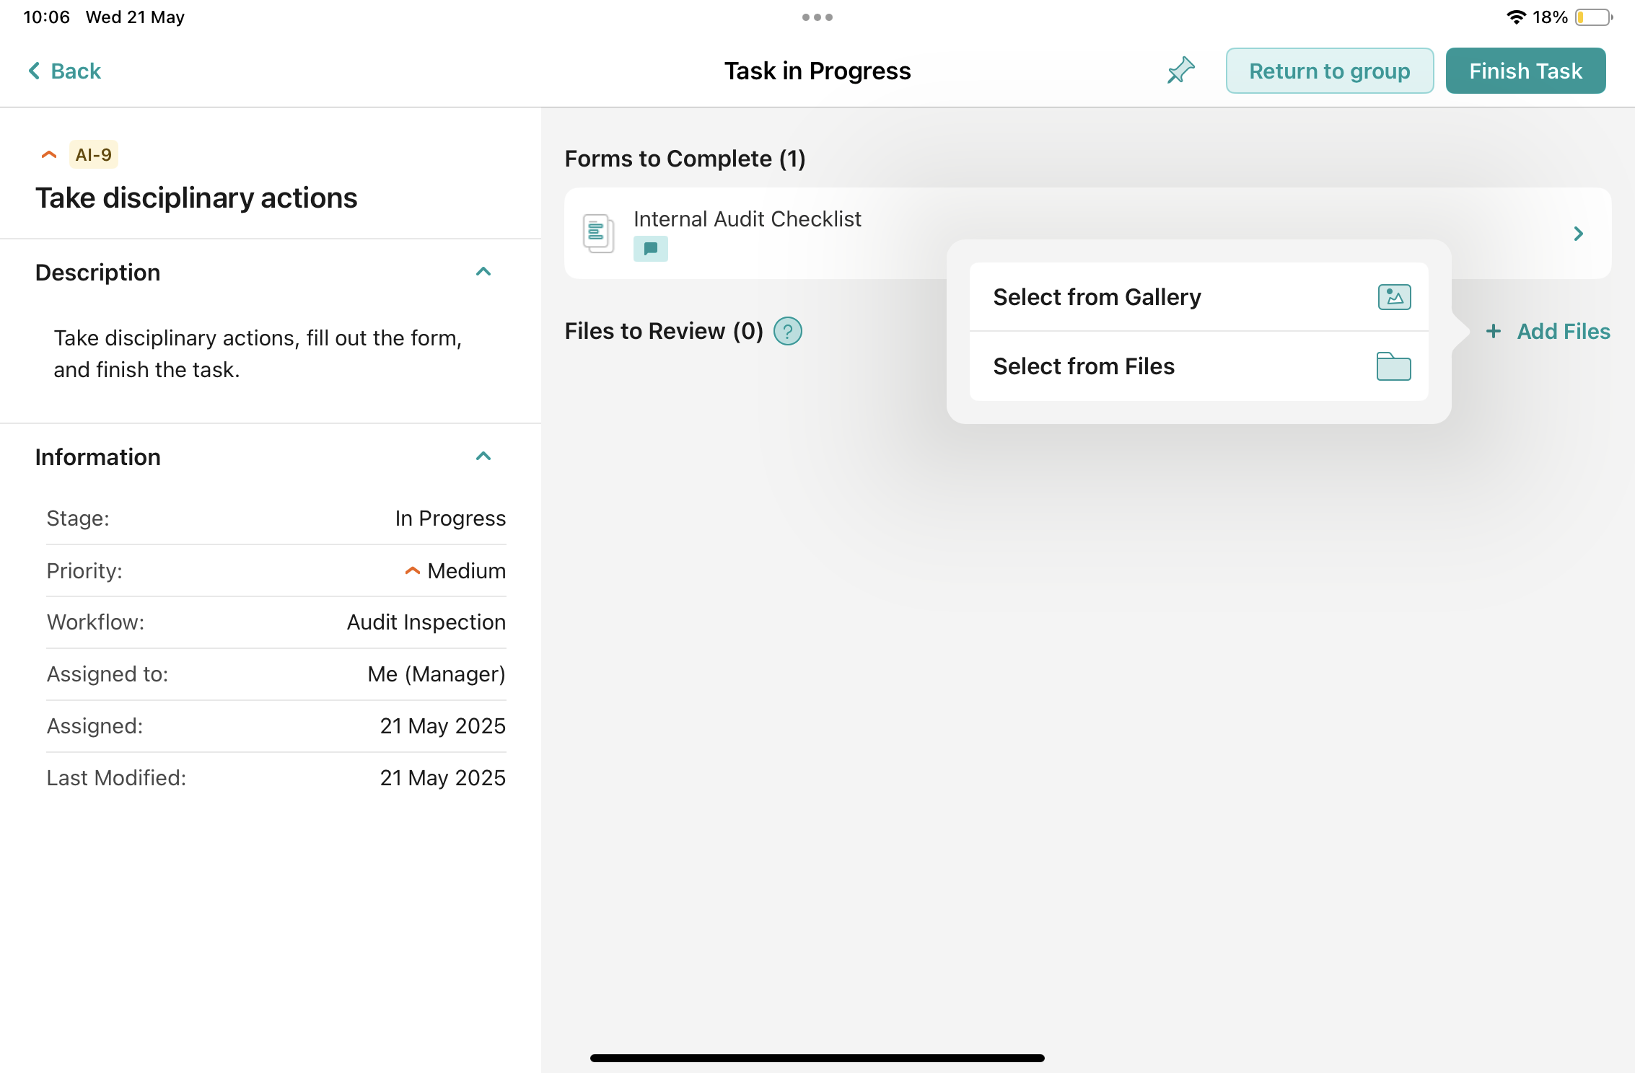This screenshot has width=1635, height=1073.
Task: Click the Internal Audit Checklist document icon
Action: tap(598, 233)
